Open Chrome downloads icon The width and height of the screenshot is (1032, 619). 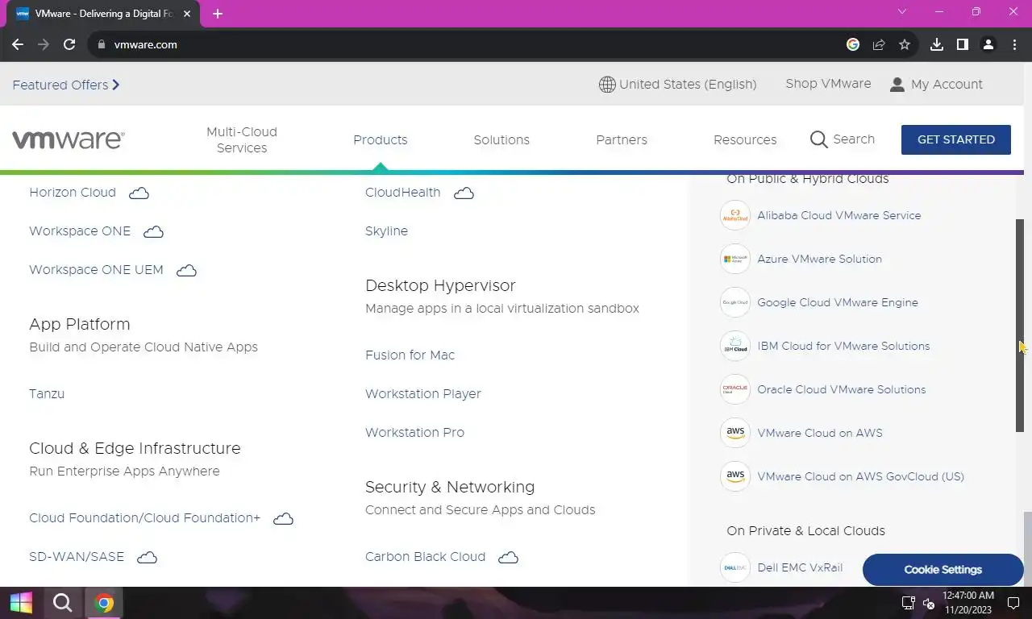click(x=937, y=44)
